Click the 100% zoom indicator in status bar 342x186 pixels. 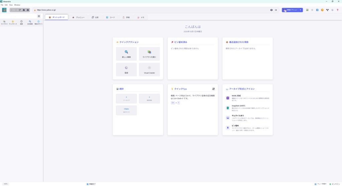click(6, 184)
